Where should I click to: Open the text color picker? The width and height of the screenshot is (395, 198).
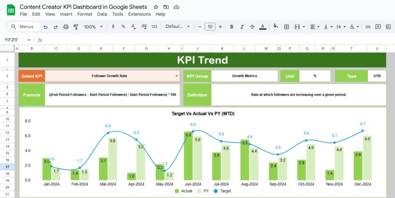click(263, 27)
